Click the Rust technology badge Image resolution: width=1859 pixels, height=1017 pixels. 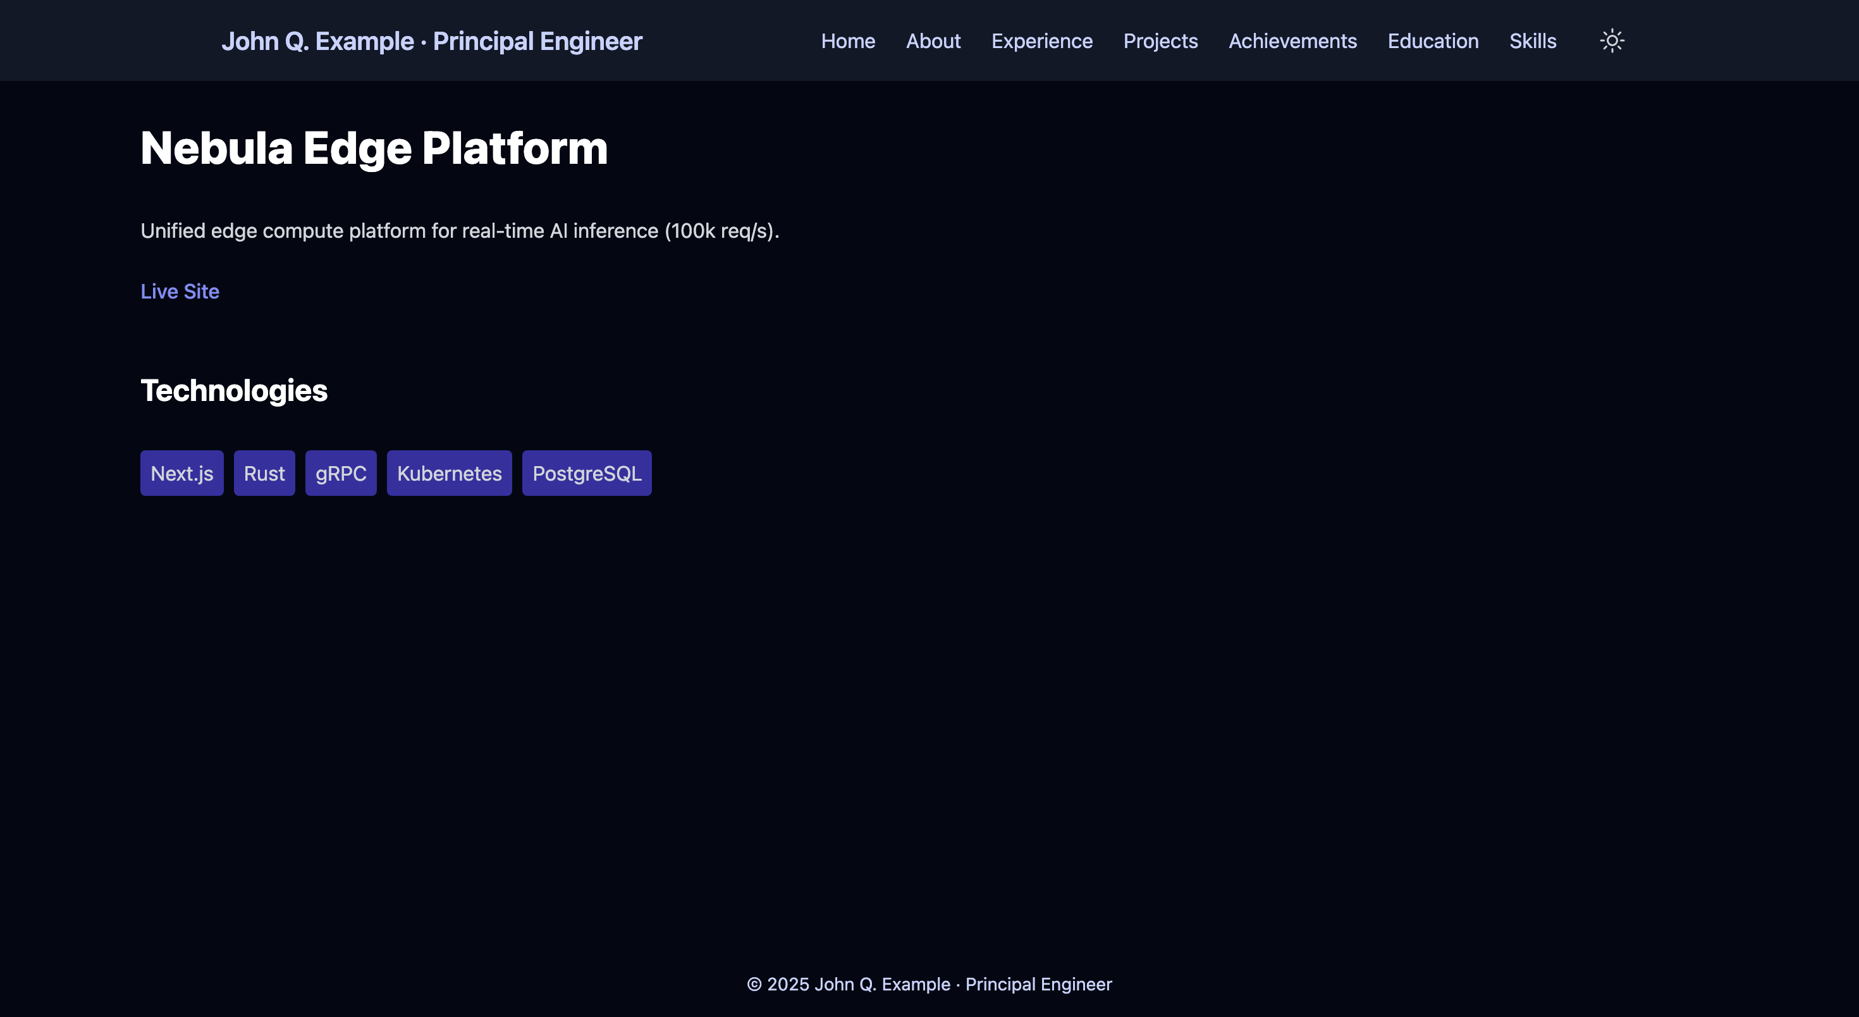point(264,474)
